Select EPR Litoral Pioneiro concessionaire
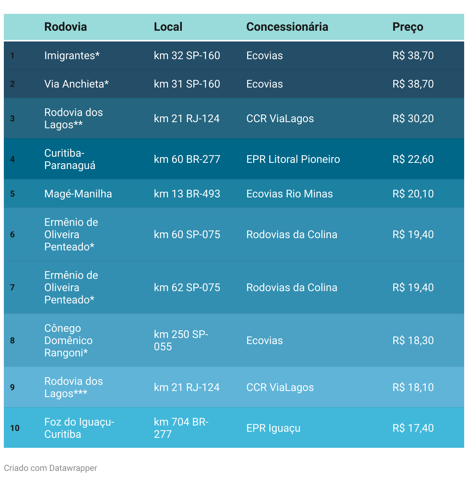The width and height of the screenshot is (468, 477). (293, 159)
